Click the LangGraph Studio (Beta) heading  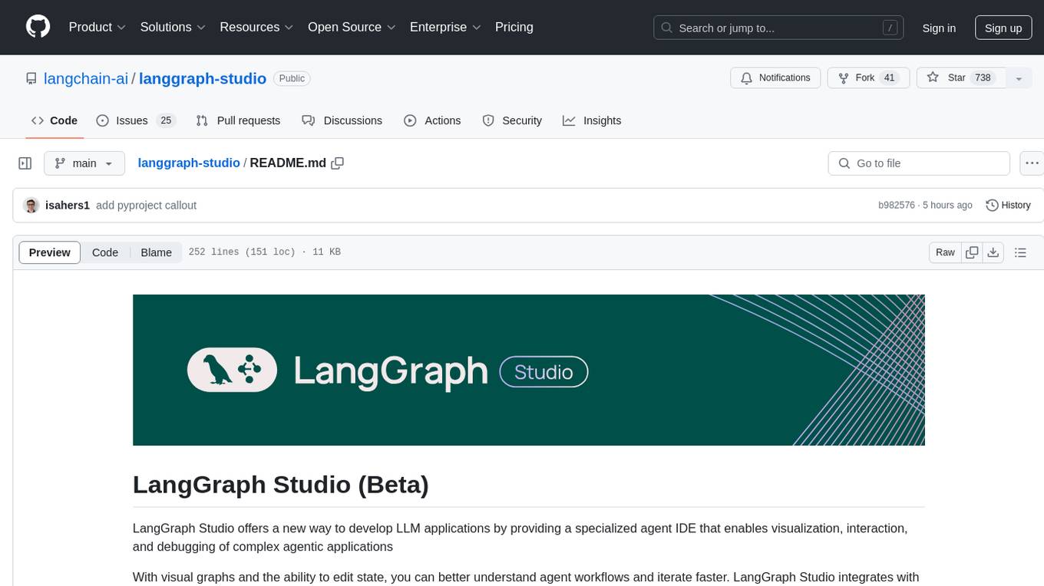point(281,485)
